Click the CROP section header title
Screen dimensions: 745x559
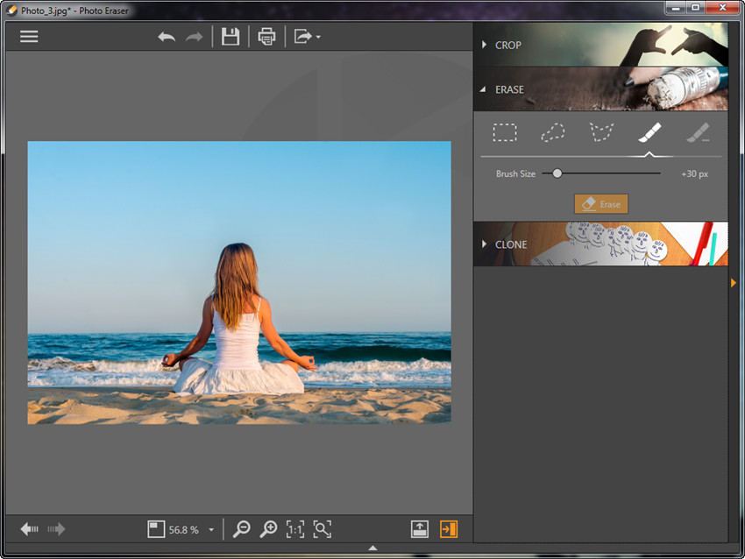coord(507,45)
